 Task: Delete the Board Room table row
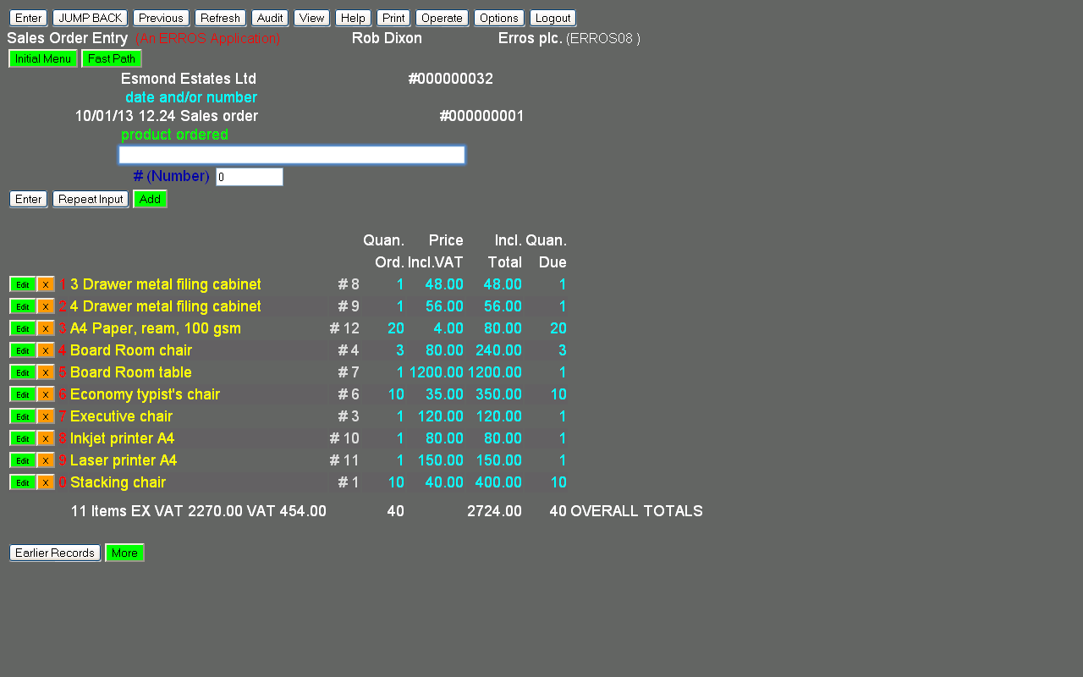pyautogui.click(x=46, y=372)
